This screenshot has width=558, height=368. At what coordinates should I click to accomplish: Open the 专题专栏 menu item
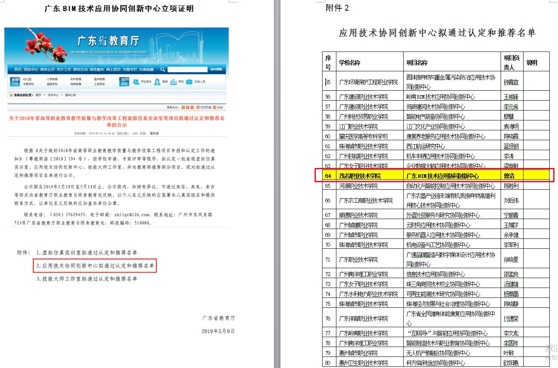[130, 70]
